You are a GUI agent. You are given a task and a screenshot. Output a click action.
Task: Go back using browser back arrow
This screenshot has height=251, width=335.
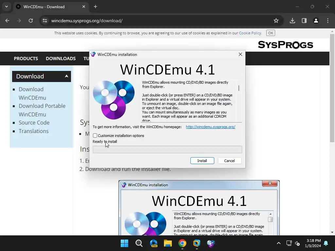coord(7,21)
